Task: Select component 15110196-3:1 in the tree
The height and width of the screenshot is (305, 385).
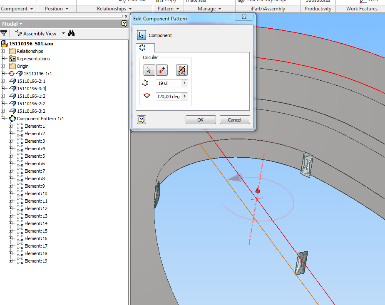Action: tap(31, 88)
